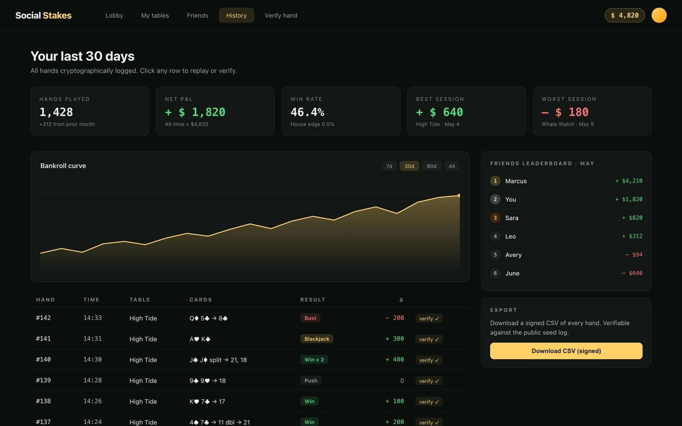The height and width of the screenshot is (426, 682).
Task: Click the TIME column header
Action: click(x=91, y=300)
